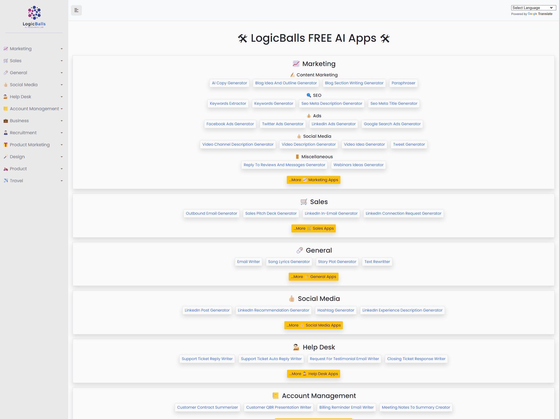
Task: Open Support Ticket Reply Writer
Action: [x=207, y=359]
